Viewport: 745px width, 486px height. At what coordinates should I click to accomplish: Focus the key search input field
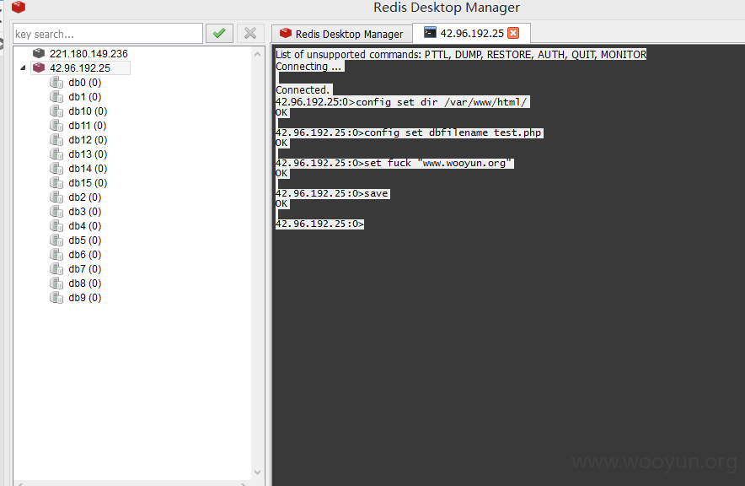tap(108, 34)
